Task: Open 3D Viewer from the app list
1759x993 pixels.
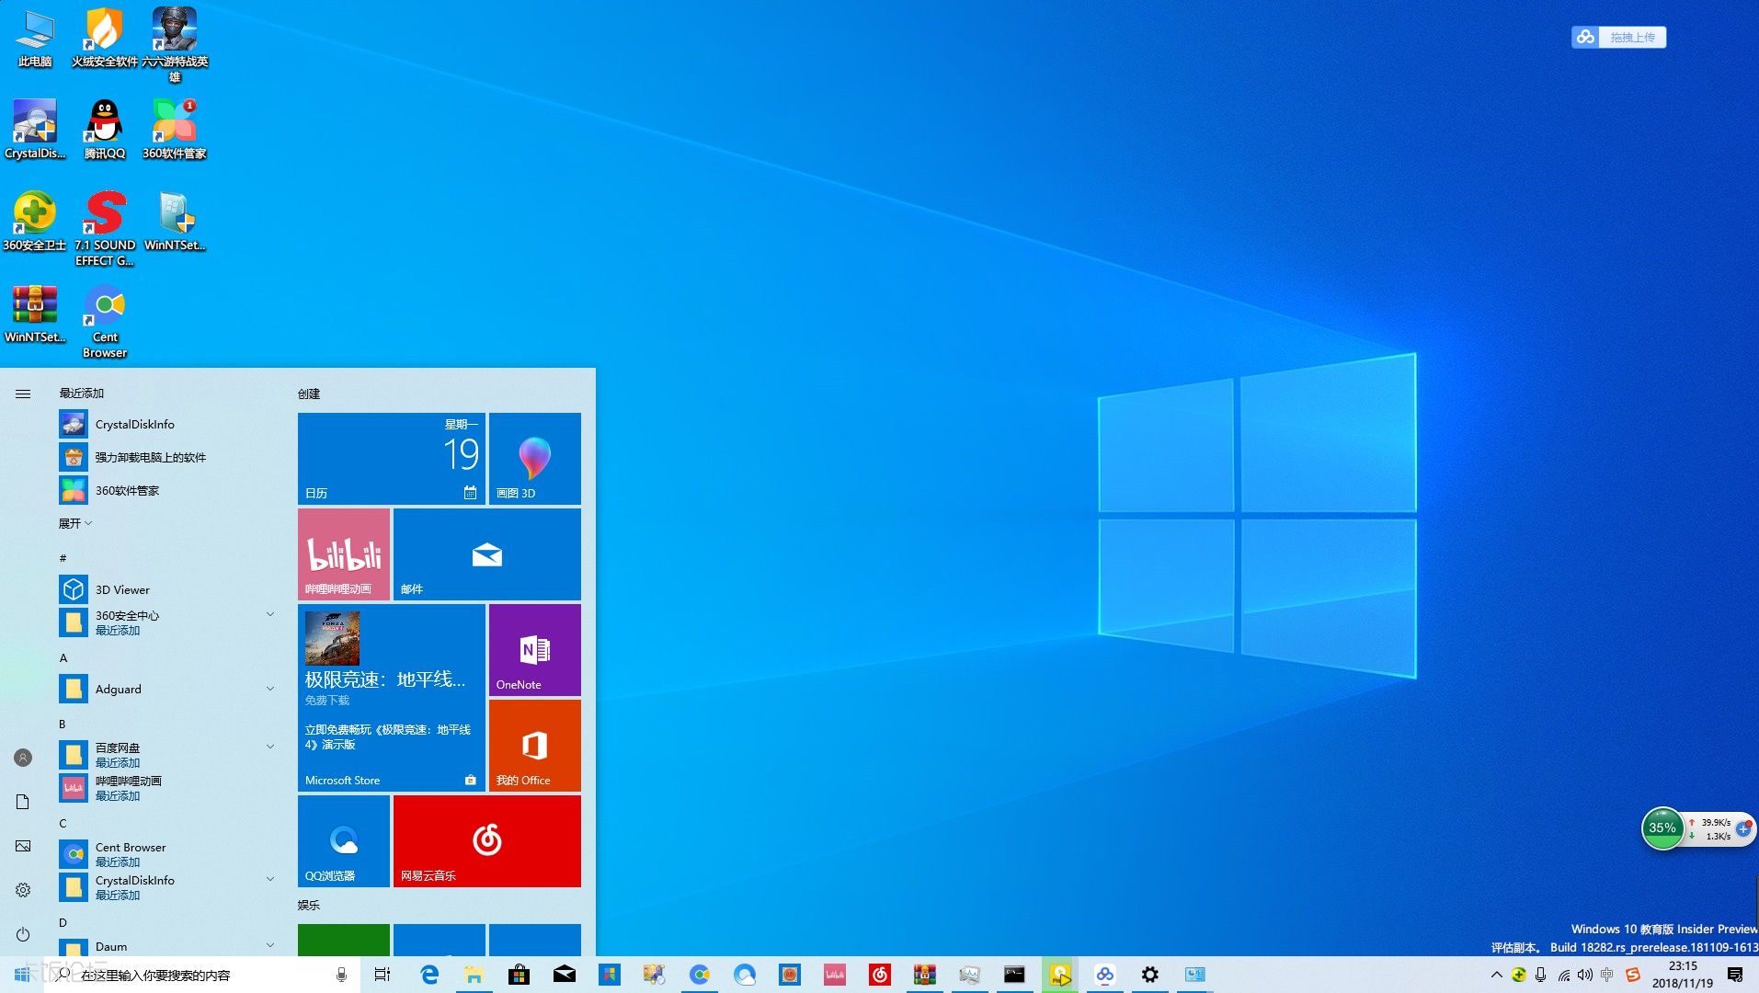Action: (x=167, y=589)
